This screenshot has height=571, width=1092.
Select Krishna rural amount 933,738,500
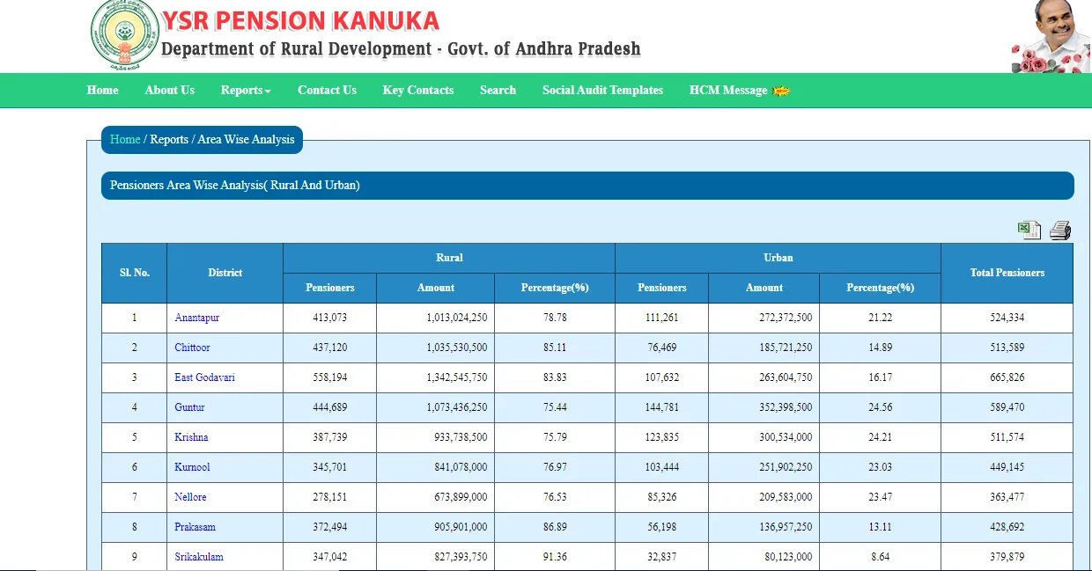tap(461, 437)
